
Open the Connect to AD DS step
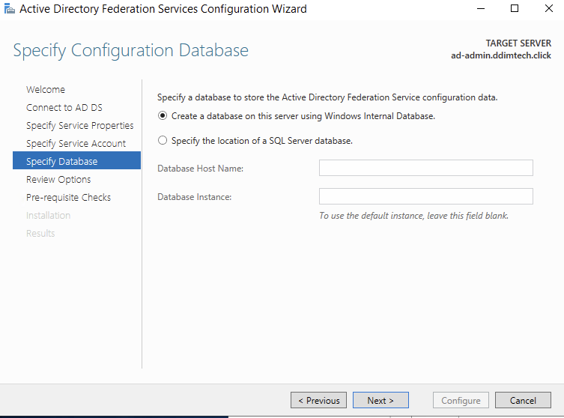tap(64, 108)
